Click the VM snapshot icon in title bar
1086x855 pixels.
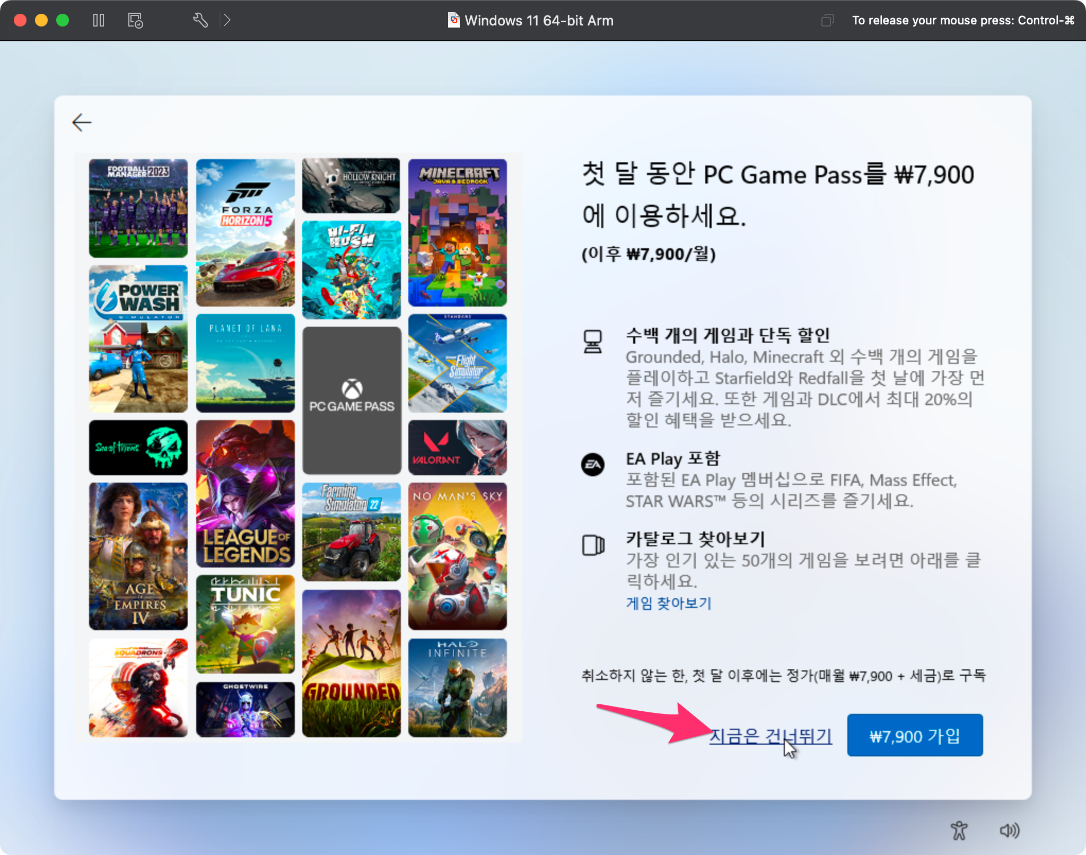pyautogui.click(x=135, y=20)
